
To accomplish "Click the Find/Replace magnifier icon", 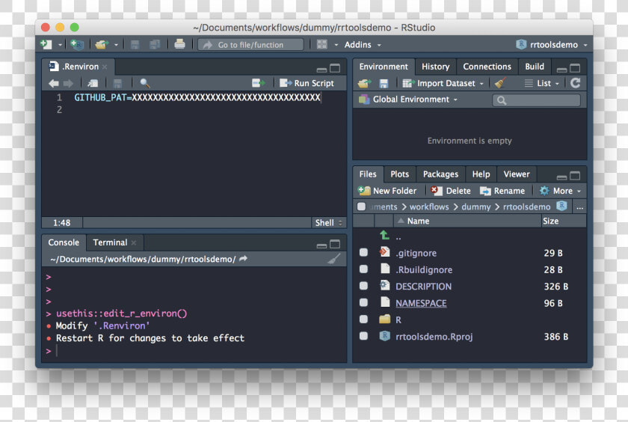I will pyautogui.click(x=145, y=83).
